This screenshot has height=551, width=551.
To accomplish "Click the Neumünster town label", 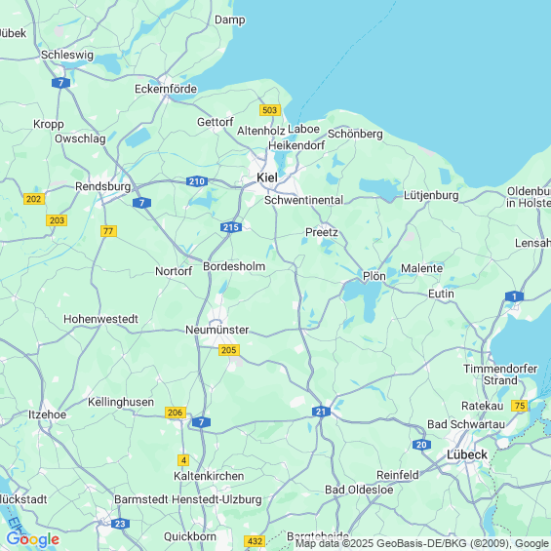I will (x=217, y=330).
